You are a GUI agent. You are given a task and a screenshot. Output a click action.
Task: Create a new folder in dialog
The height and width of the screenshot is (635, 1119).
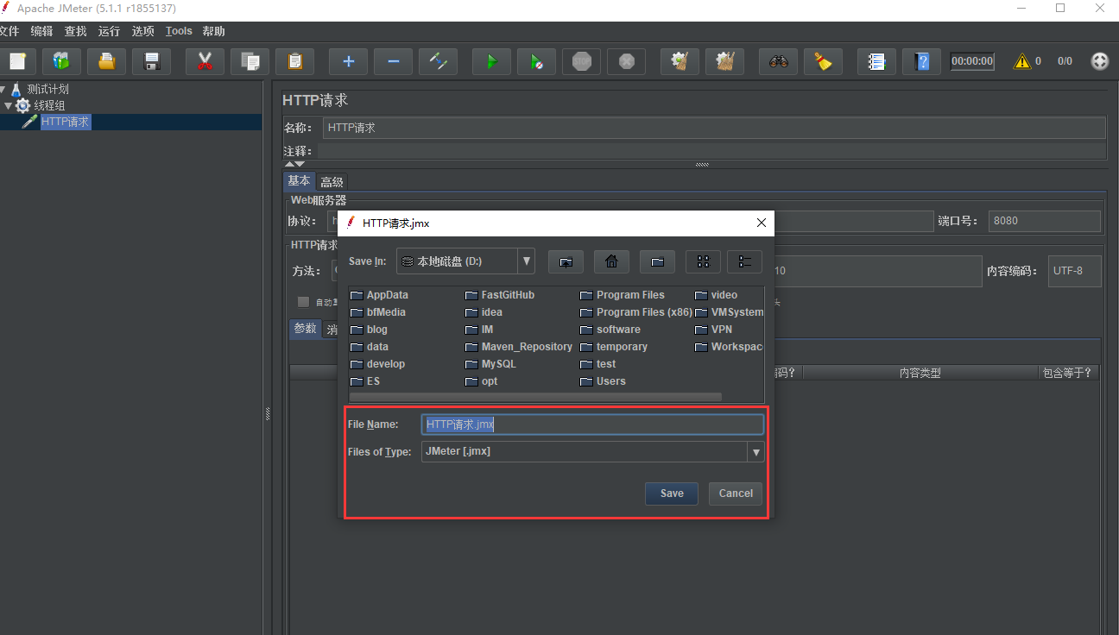[657, 261]
